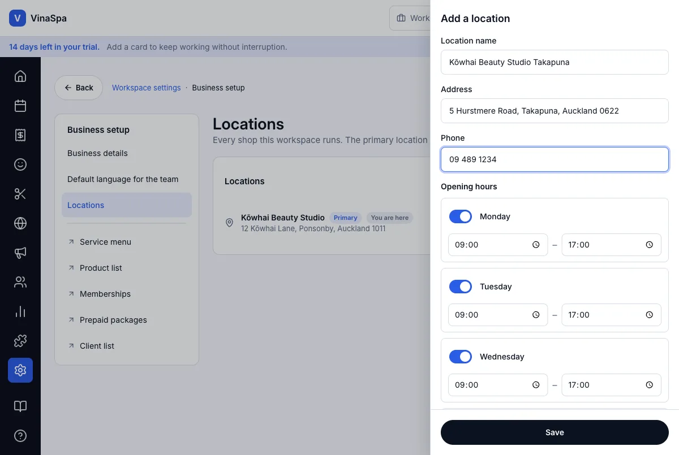Click the Primary badge on the location
The image size is (679, 455).
(345, 218)
